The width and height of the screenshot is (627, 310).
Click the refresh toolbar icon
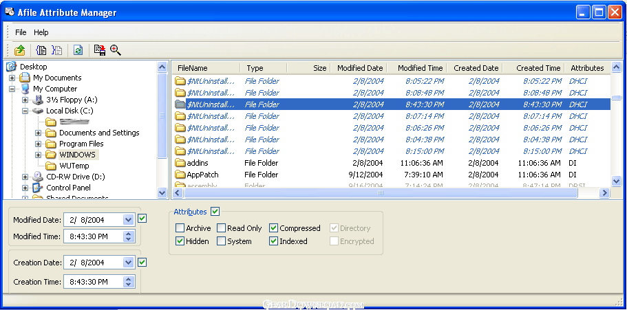[x=78, y=50]
